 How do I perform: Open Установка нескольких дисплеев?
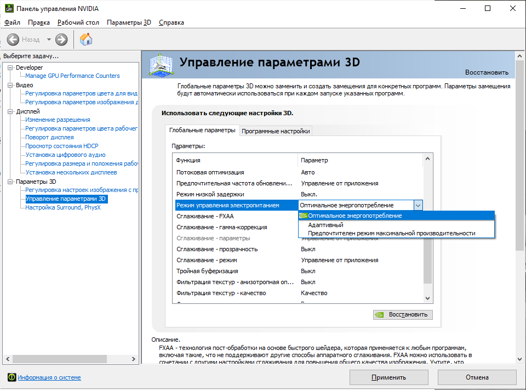click(x=71, y=172)
